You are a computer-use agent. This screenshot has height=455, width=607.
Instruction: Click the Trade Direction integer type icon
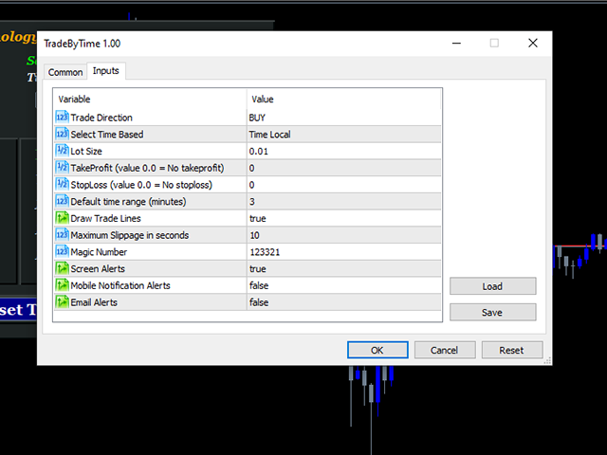pos(62,118)
